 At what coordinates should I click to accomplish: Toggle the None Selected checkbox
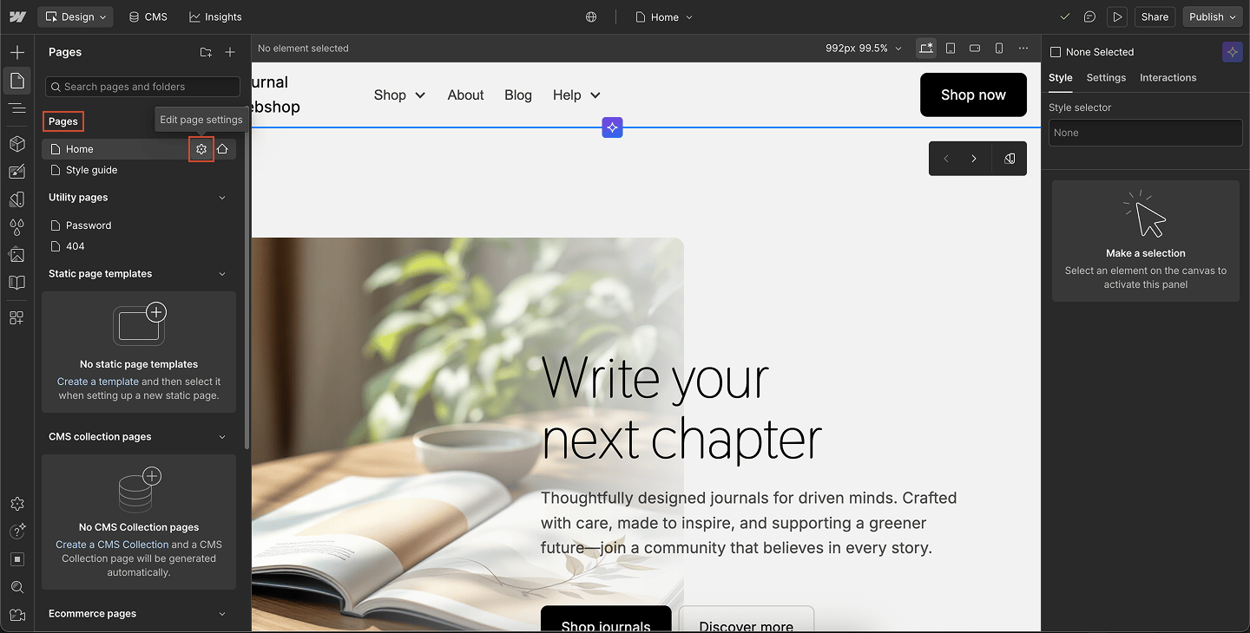(1056, 52)
